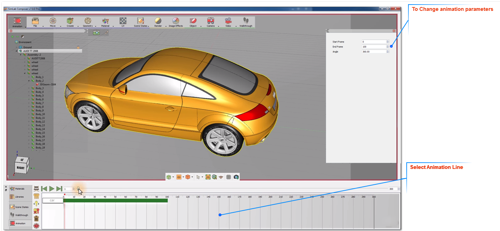The width and height of the screenshot is (500, 231).
Task: Click the green minus icon in scene browser
Action: (18, 36)
